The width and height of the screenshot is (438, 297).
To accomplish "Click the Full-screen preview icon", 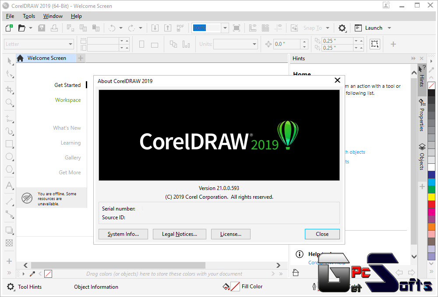I will click(x=237, y=28).
